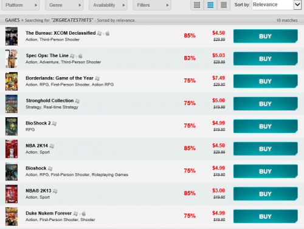Open NBA® 2K13 cover thumbnail
The height and width of the screenshot is (229, 304).
12,194
